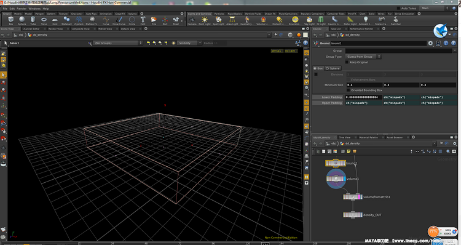Toggle display flag on volume1 node
This screenshot has height=245, width=461.
[345, 179]
